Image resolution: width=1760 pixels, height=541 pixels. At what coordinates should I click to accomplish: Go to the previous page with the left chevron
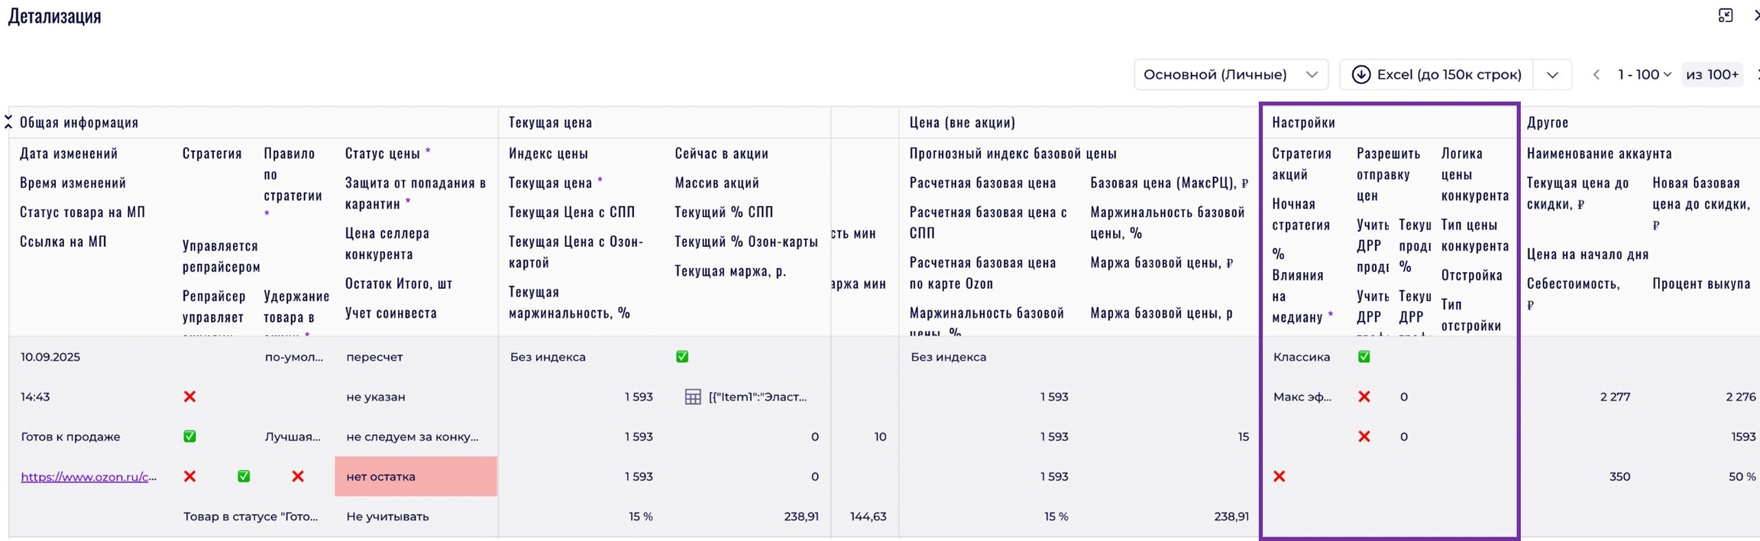click(1596, 74)
